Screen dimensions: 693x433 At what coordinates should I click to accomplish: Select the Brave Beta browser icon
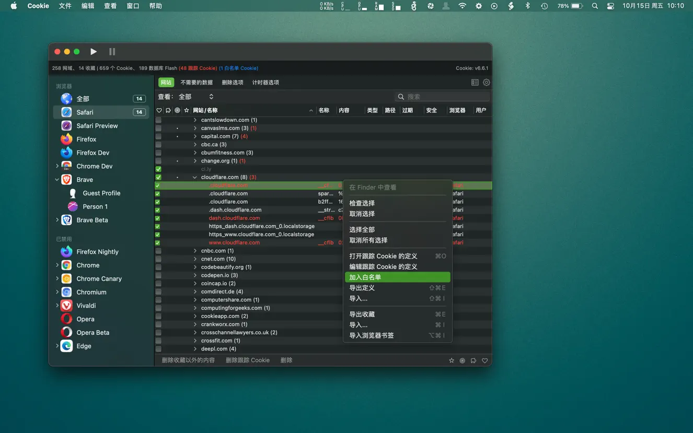point(66,220)
